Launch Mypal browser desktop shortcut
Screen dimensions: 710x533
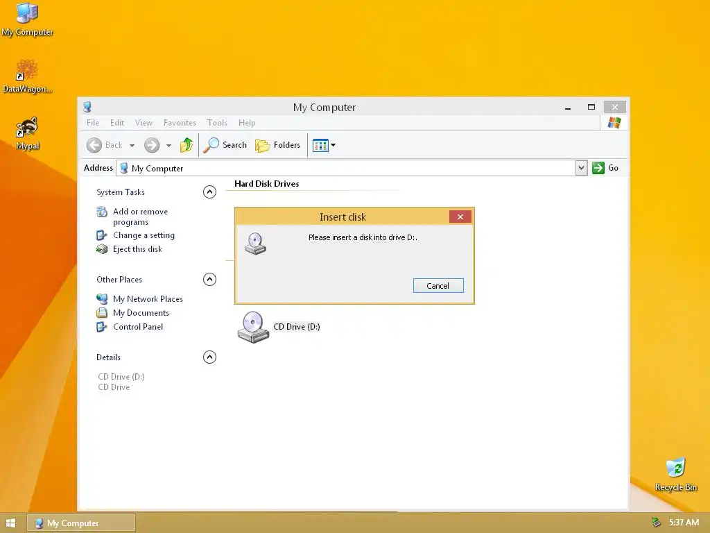pyautogui.click(x=27, y=133)
